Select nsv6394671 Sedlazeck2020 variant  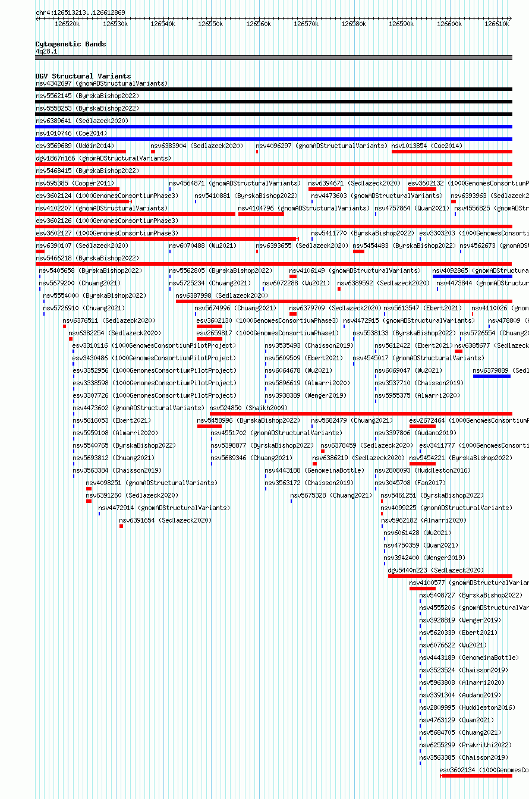point(355,183)
